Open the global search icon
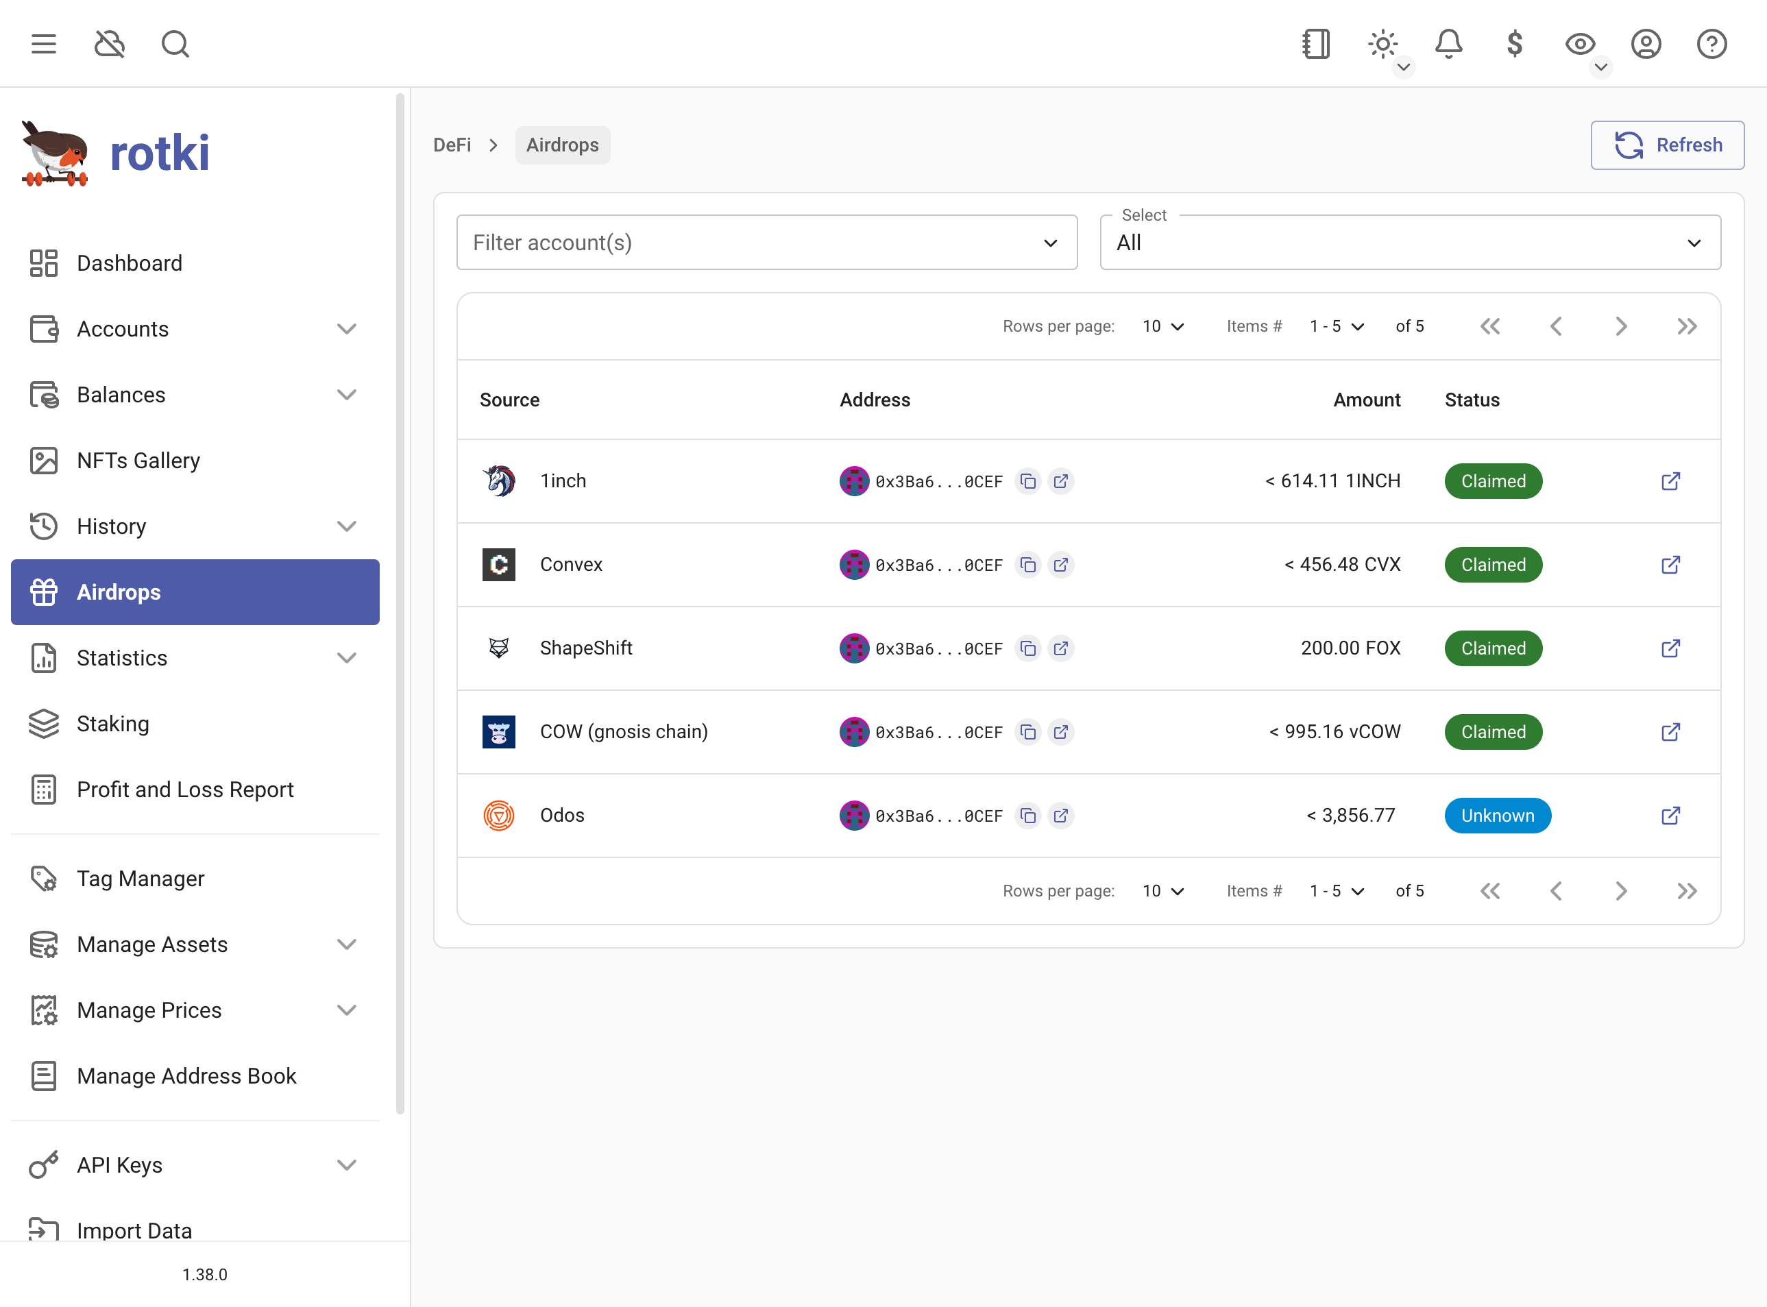 175,43
